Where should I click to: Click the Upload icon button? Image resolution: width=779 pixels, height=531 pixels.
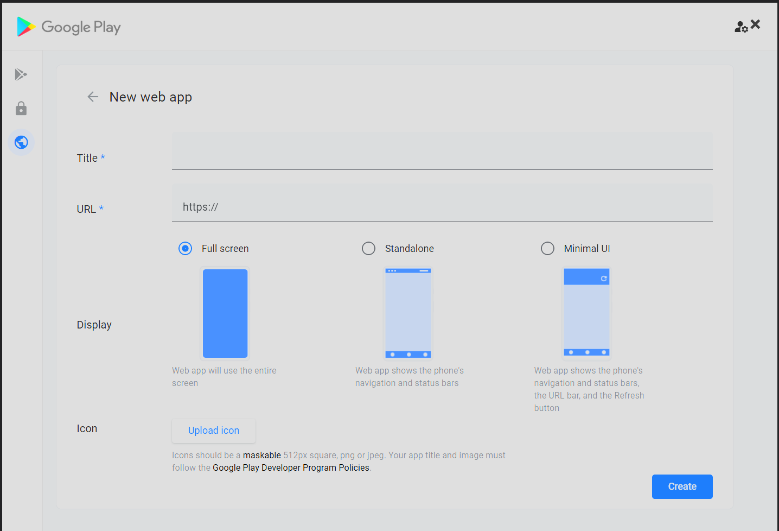coord(214,431)
